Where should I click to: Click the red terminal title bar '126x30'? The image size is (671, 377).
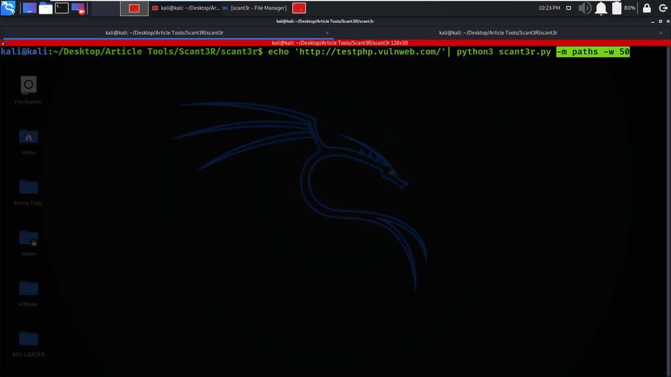pyautogui.click(x=340, y=43)
